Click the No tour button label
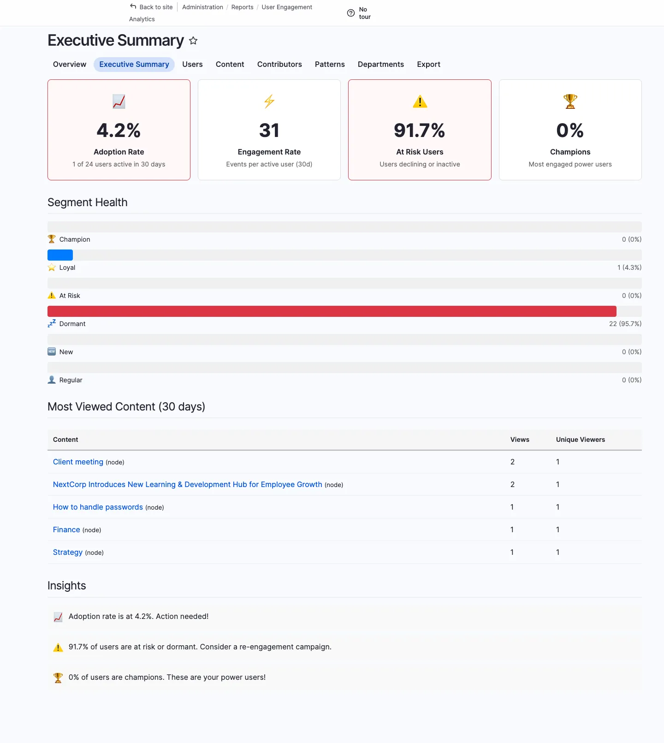This screenshot has width=664, height=743. point(365,13)
